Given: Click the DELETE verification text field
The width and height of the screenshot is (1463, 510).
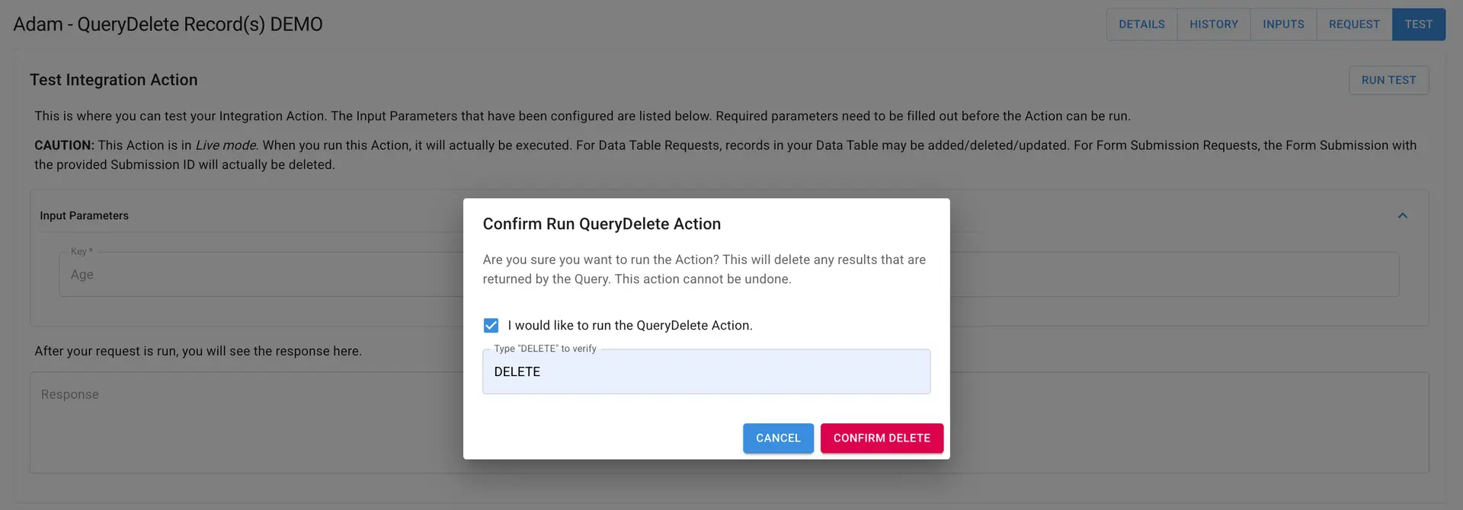Looking at the screenshot, I should pos(706,371).
